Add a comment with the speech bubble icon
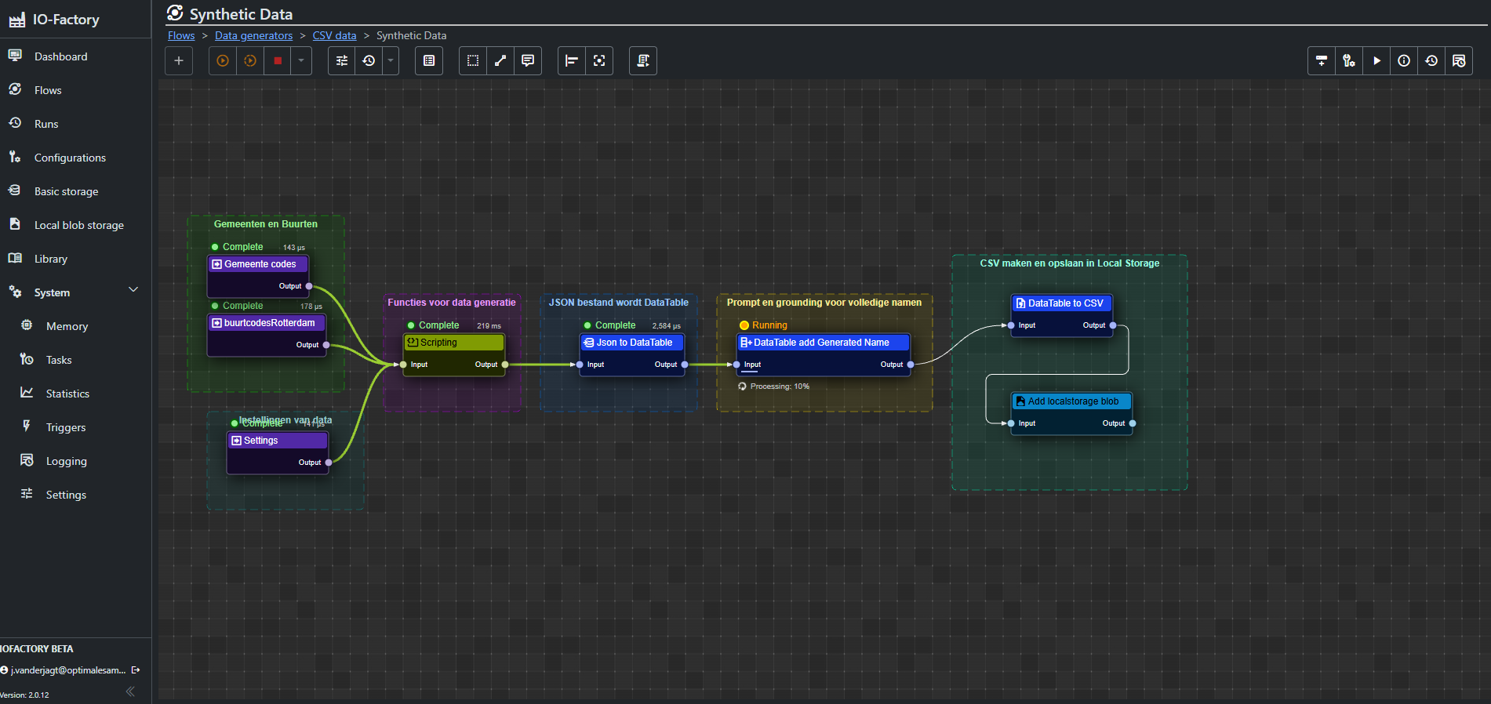 click(528, 60)
